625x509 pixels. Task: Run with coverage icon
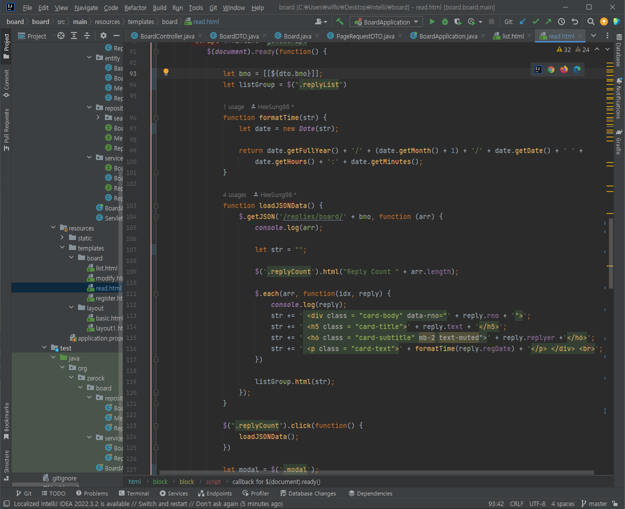tap(457, 21)
